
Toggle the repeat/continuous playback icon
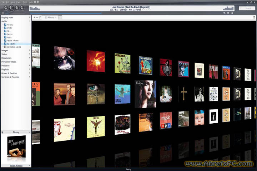pos(224,13)
